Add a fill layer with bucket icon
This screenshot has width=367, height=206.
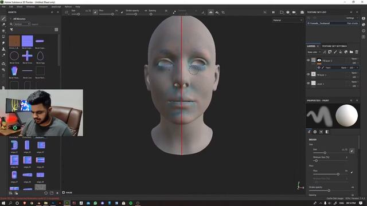341,52
